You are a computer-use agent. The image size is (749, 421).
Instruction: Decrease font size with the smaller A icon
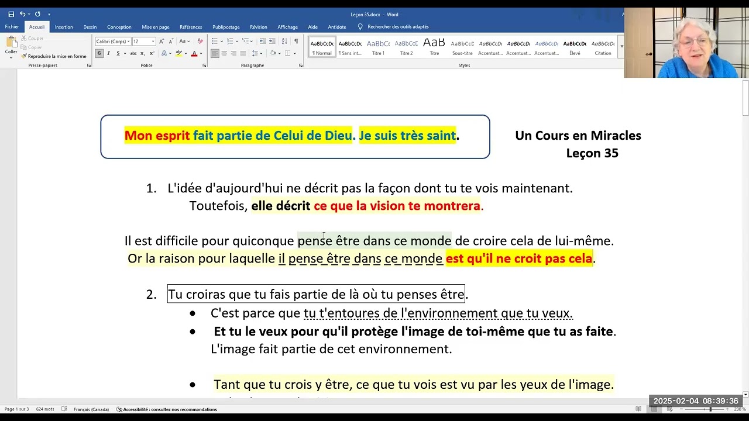pyautogui.click(x=171, y=42)
